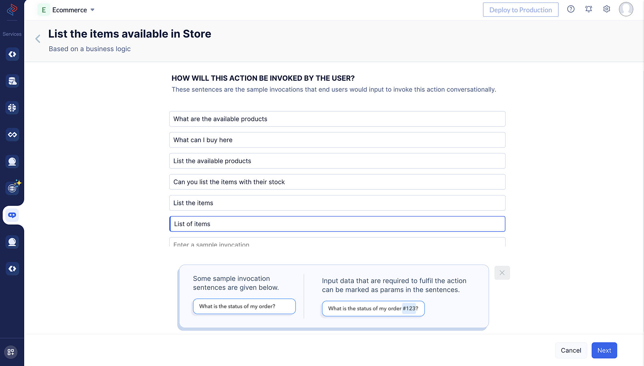Expand the Ecommerce project dropdown
Image resolution: width=644 pixels, height=366 pixels.
click(x=92, y=10)
